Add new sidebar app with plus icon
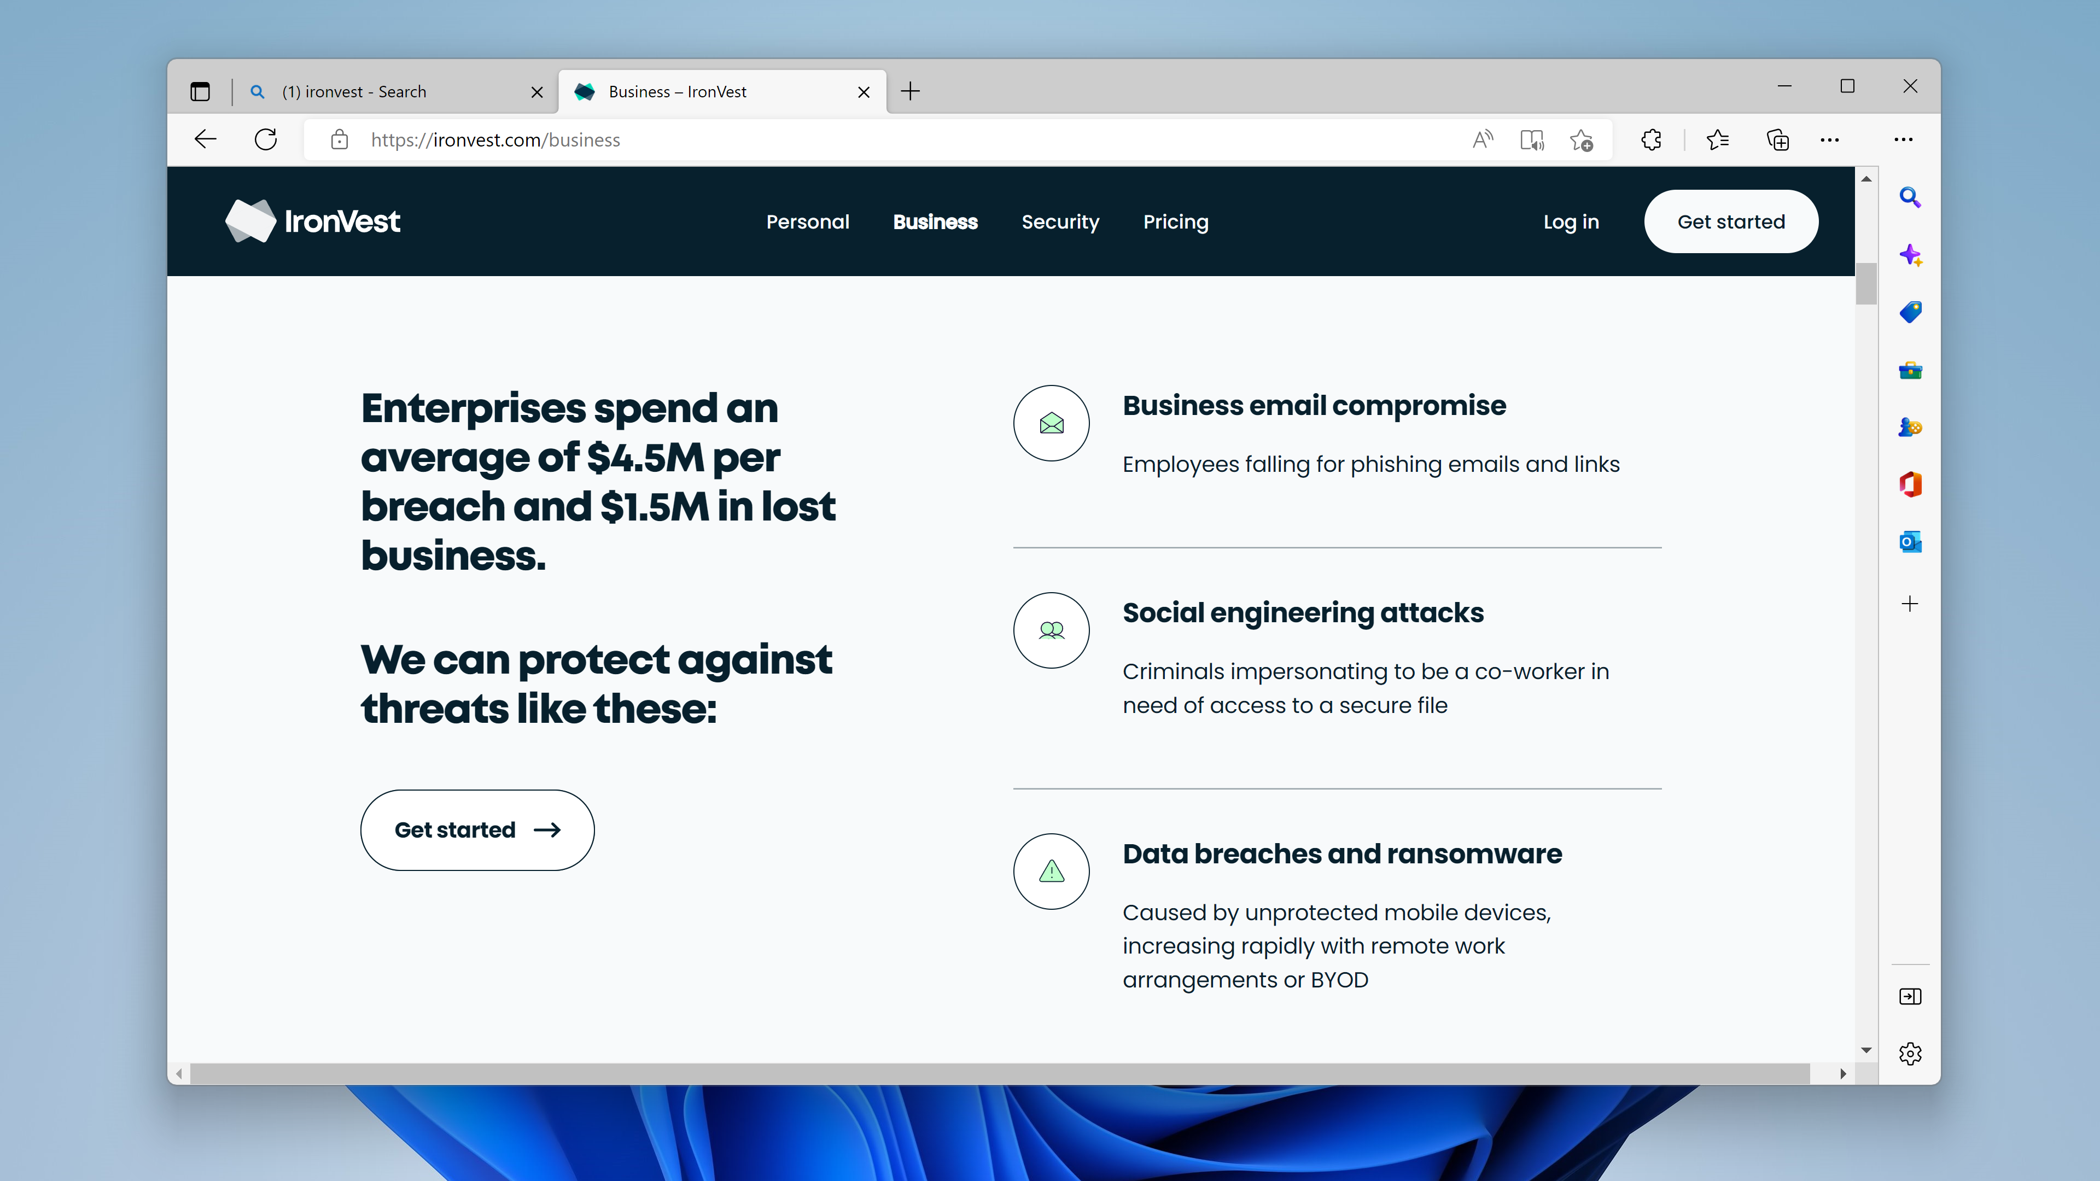The height and width of the screenshot is (1181, 2100). pos(1910,603)
